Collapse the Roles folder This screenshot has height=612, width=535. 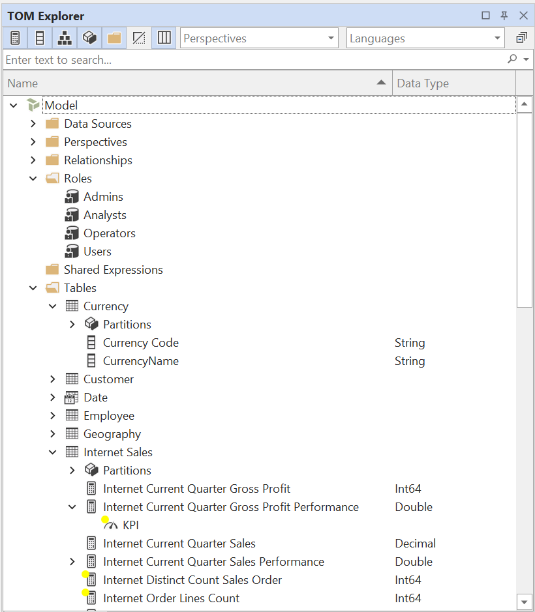coord(33,179)
